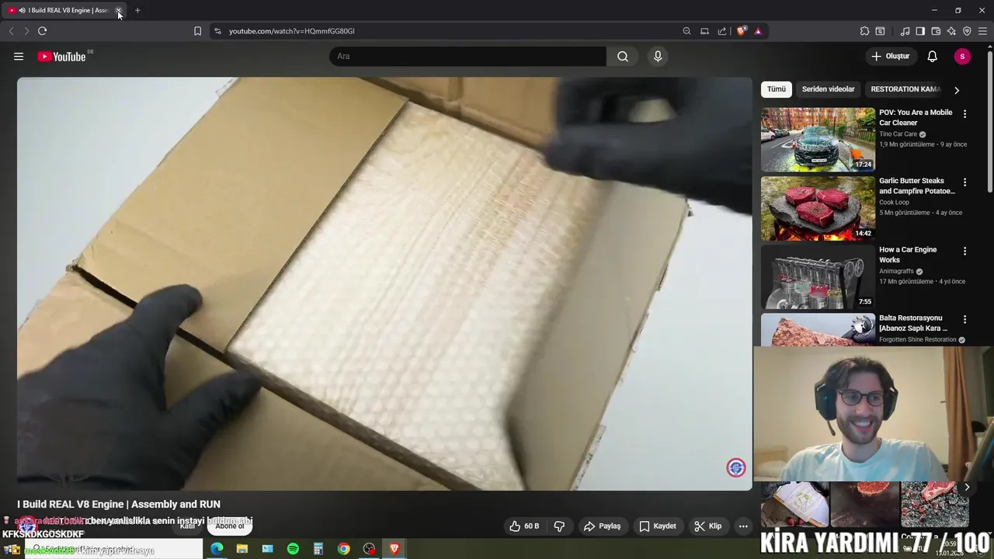Open options for How a Car Engine Works

coord(964,251)
